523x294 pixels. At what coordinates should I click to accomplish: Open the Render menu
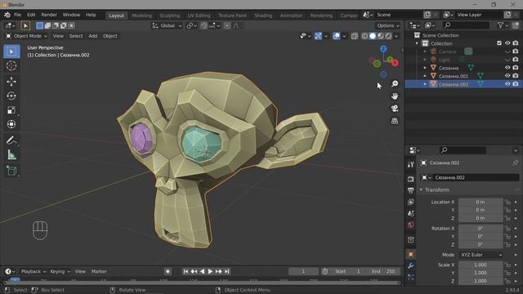point(49,15)
